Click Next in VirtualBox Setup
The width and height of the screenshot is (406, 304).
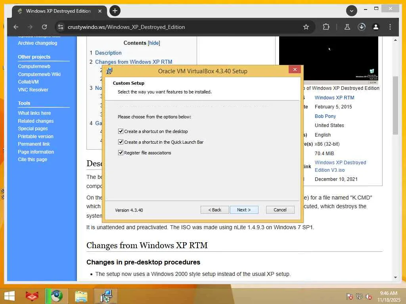click(x=244, y=210)
